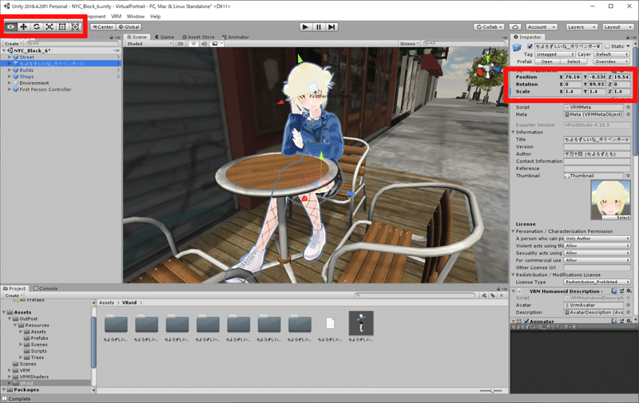Select Environment in the Hierarchy
639x403 pixels.
point(34,83)
